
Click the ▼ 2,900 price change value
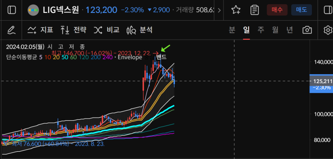click(159, 10)
